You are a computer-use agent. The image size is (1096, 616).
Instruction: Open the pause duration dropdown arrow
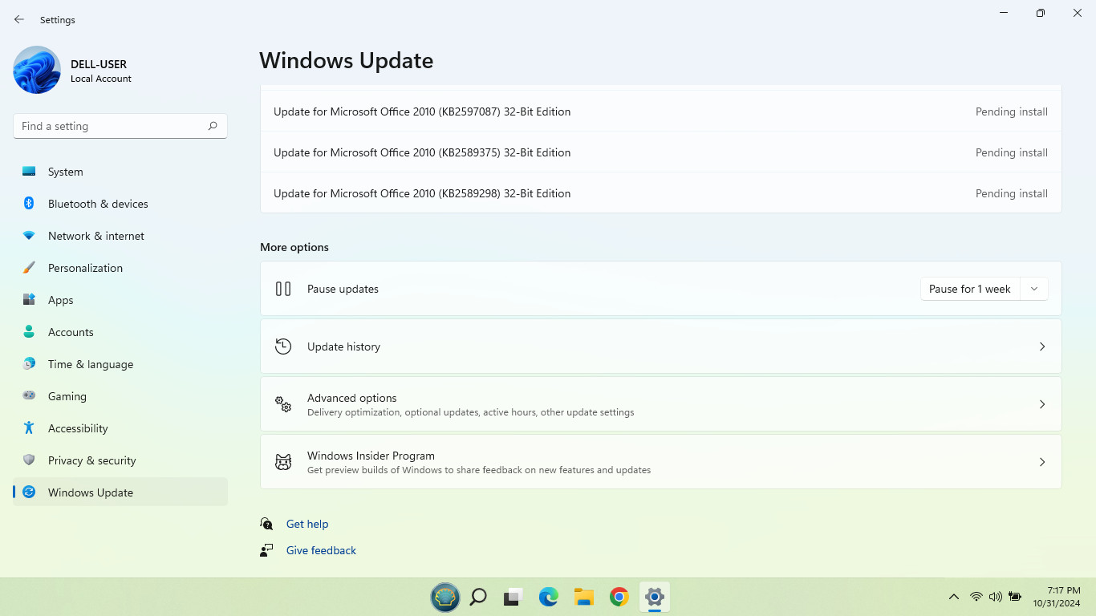click(1034, 289)
